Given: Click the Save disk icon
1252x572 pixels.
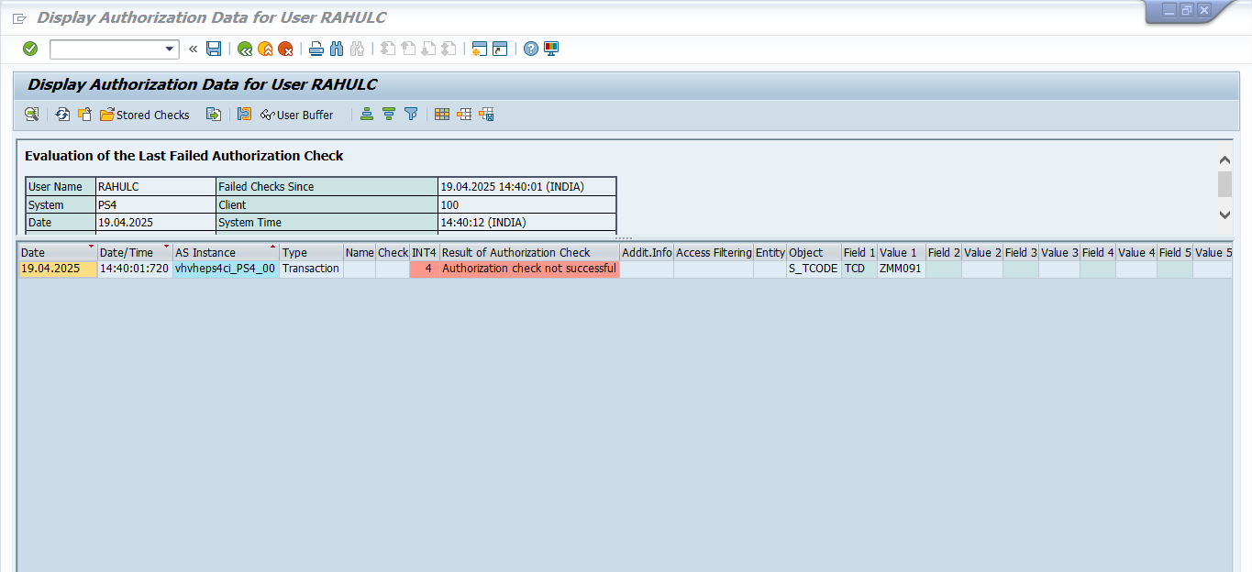Looking at the screenshot, I should [x=214, y=49].
